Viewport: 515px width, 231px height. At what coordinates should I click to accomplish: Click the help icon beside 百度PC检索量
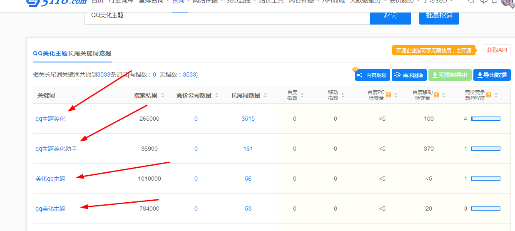tap(388, 95)
